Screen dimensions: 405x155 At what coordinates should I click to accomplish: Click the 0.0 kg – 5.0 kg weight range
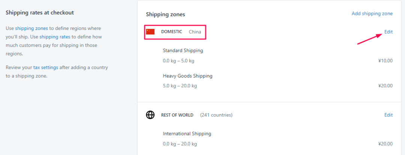point(178,61)
